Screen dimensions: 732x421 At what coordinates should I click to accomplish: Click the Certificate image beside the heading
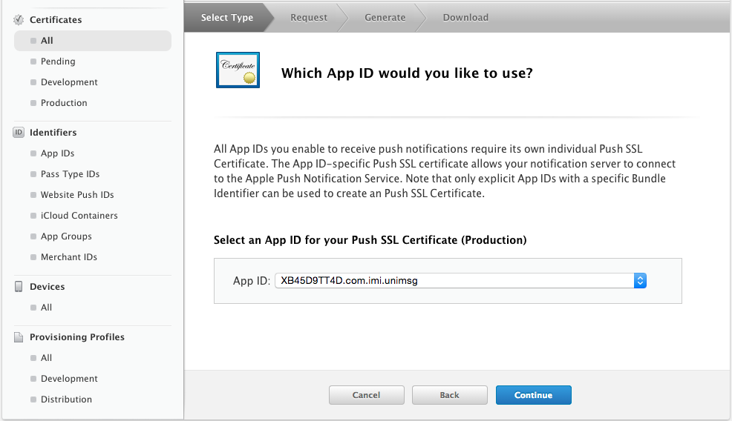(238, 70)
